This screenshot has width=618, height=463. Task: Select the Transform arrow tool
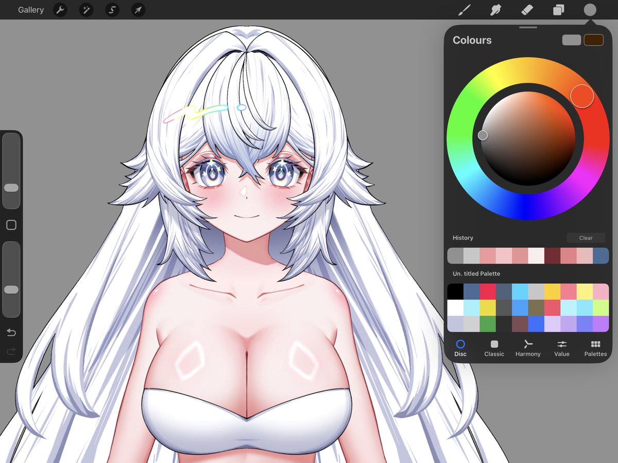tap(138, 10)
